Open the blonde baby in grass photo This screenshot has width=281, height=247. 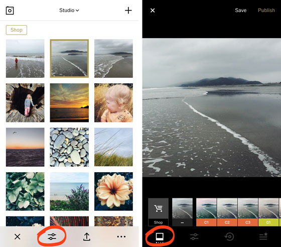pos(113,103)
